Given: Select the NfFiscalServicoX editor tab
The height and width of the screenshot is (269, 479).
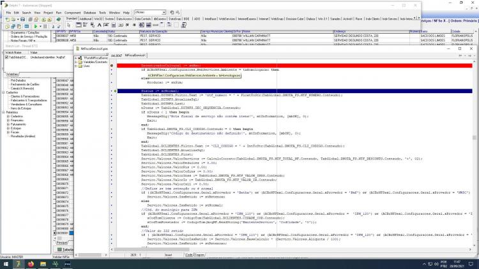Looking at the screenshot, I should [x=135, y=55].
